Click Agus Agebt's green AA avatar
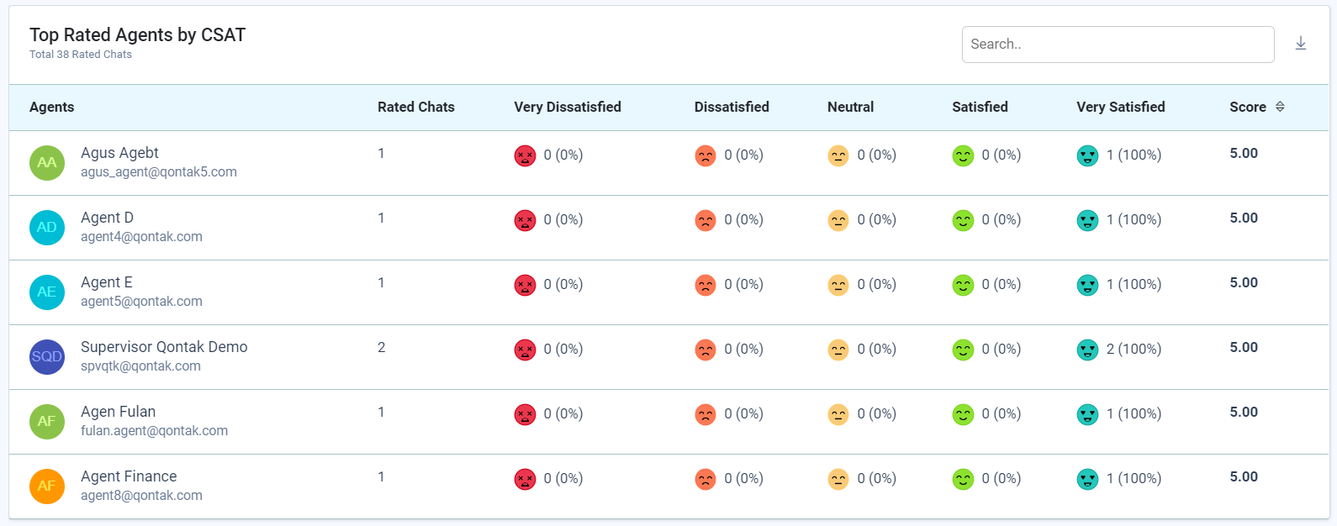The width and height of the screenshot is (1337, 526). point(47,163)
